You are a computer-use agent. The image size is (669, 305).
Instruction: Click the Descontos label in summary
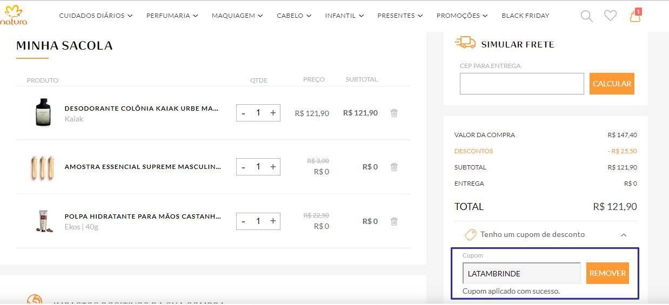click(x=473, y=151)
